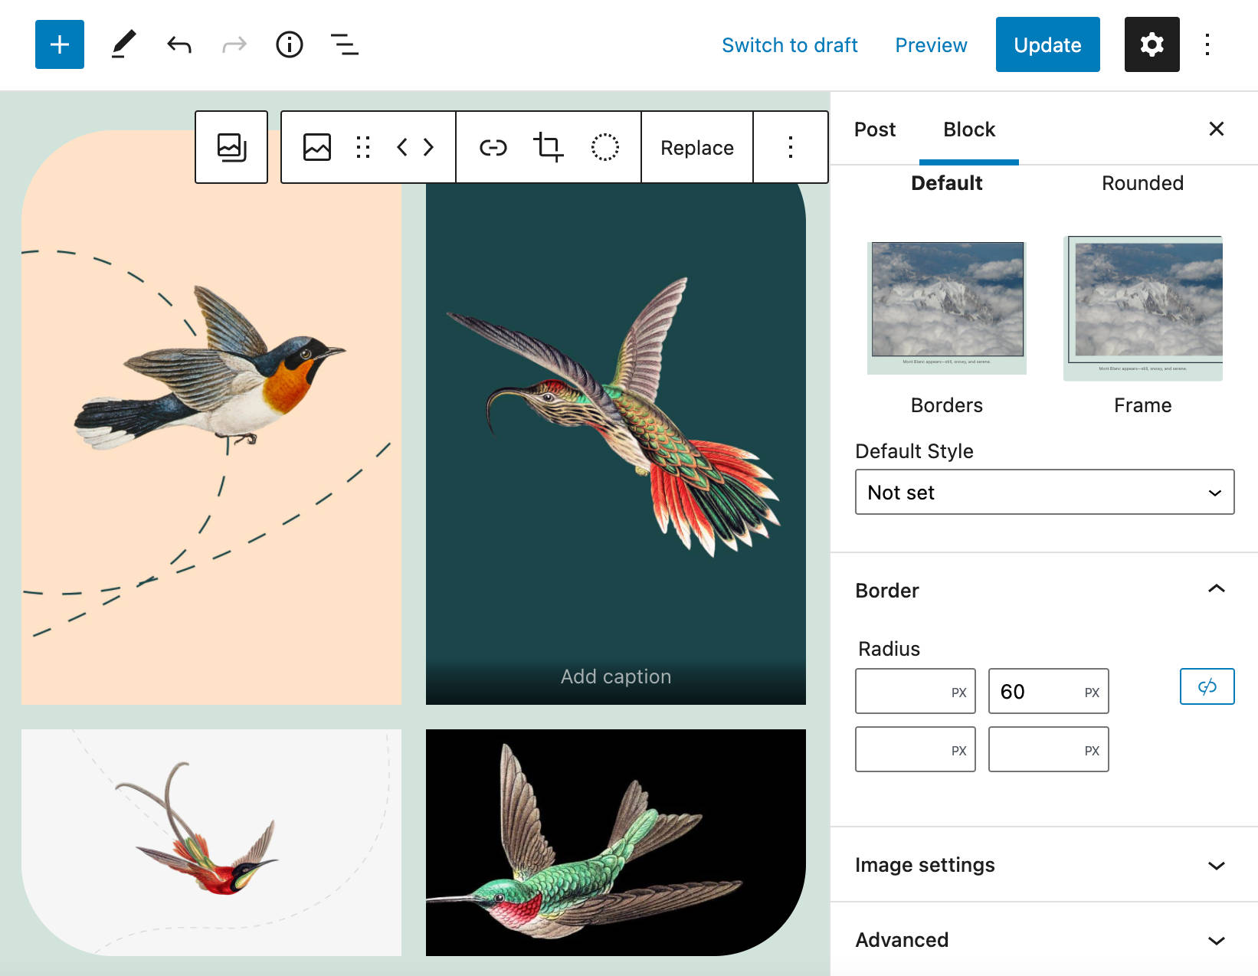Screen dimensions: 1258x976
Task: Expand the Image settings panel
Action: point(1045,865)
